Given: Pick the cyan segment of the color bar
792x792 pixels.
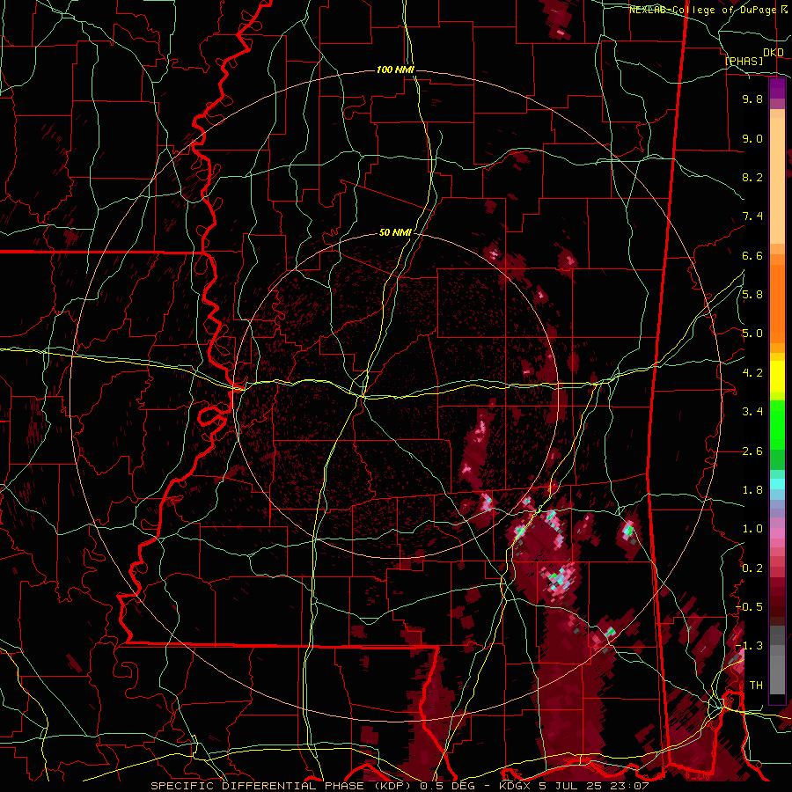Looking at the screenshot, I should pos(777,484).
